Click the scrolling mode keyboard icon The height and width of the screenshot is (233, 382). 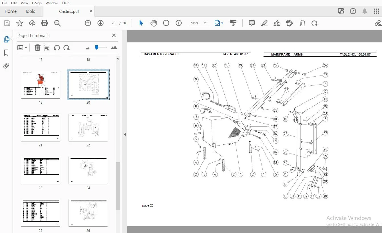tap(233, 23)
